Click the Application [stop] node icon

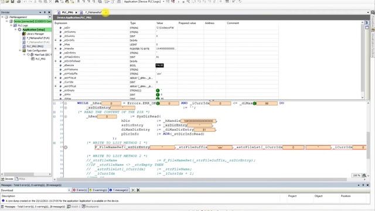[19, 30]
